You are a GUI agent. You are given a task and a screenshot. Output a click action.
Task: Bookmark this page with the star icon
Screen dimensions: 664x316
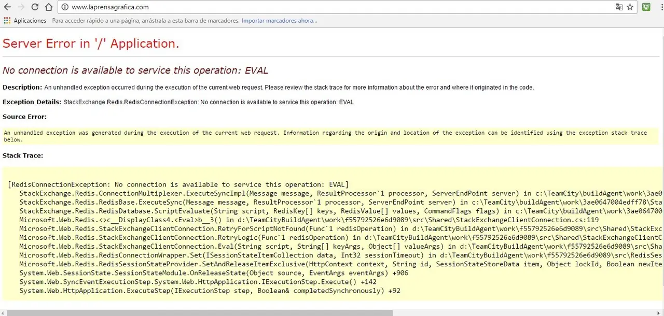[x=630, y=7]
